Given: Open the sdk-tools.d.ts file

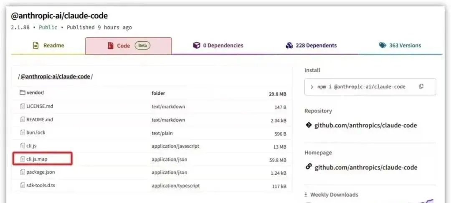Looking at the screenshot, I should [x=41, y=185].
